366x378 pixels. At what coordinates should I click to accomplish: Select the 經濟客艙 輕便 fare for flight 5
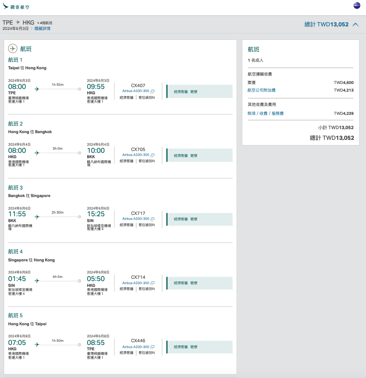pyautogui.click(x=199, y=347)
